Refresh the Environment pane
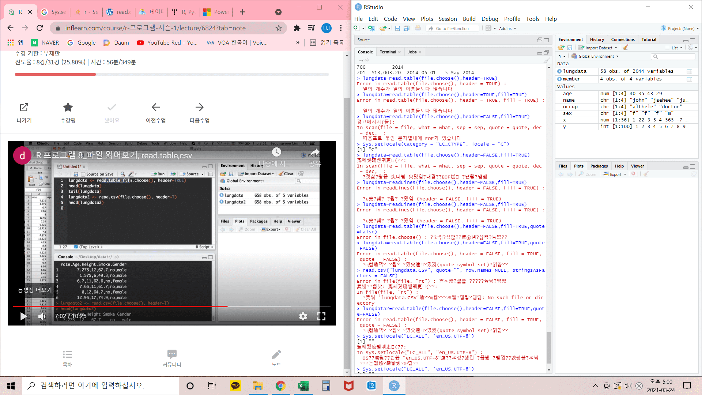Screen dimensions: 702x395 pyautogui.click(x=690, y=48)
